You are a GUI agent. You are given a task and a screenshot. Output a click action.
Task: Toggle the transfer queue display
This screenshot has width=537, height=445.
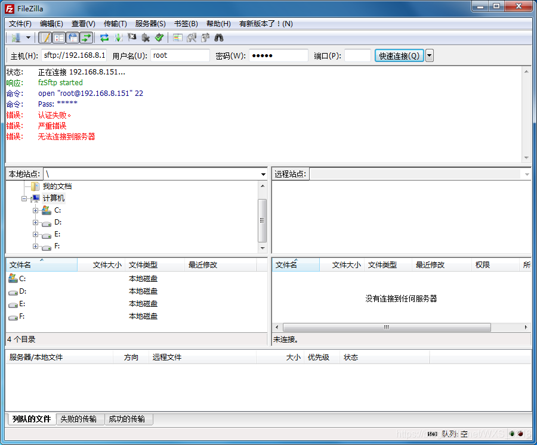[x=87, y=38]
